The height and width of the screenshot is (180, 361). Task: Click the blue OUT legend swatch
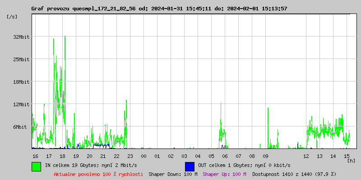coord(190,166)
